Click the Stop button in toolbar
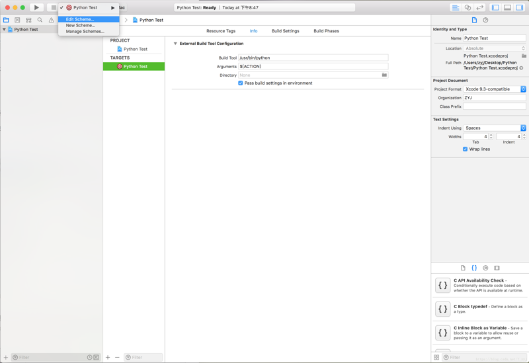The image size is (529, 363). coord(54,7)
